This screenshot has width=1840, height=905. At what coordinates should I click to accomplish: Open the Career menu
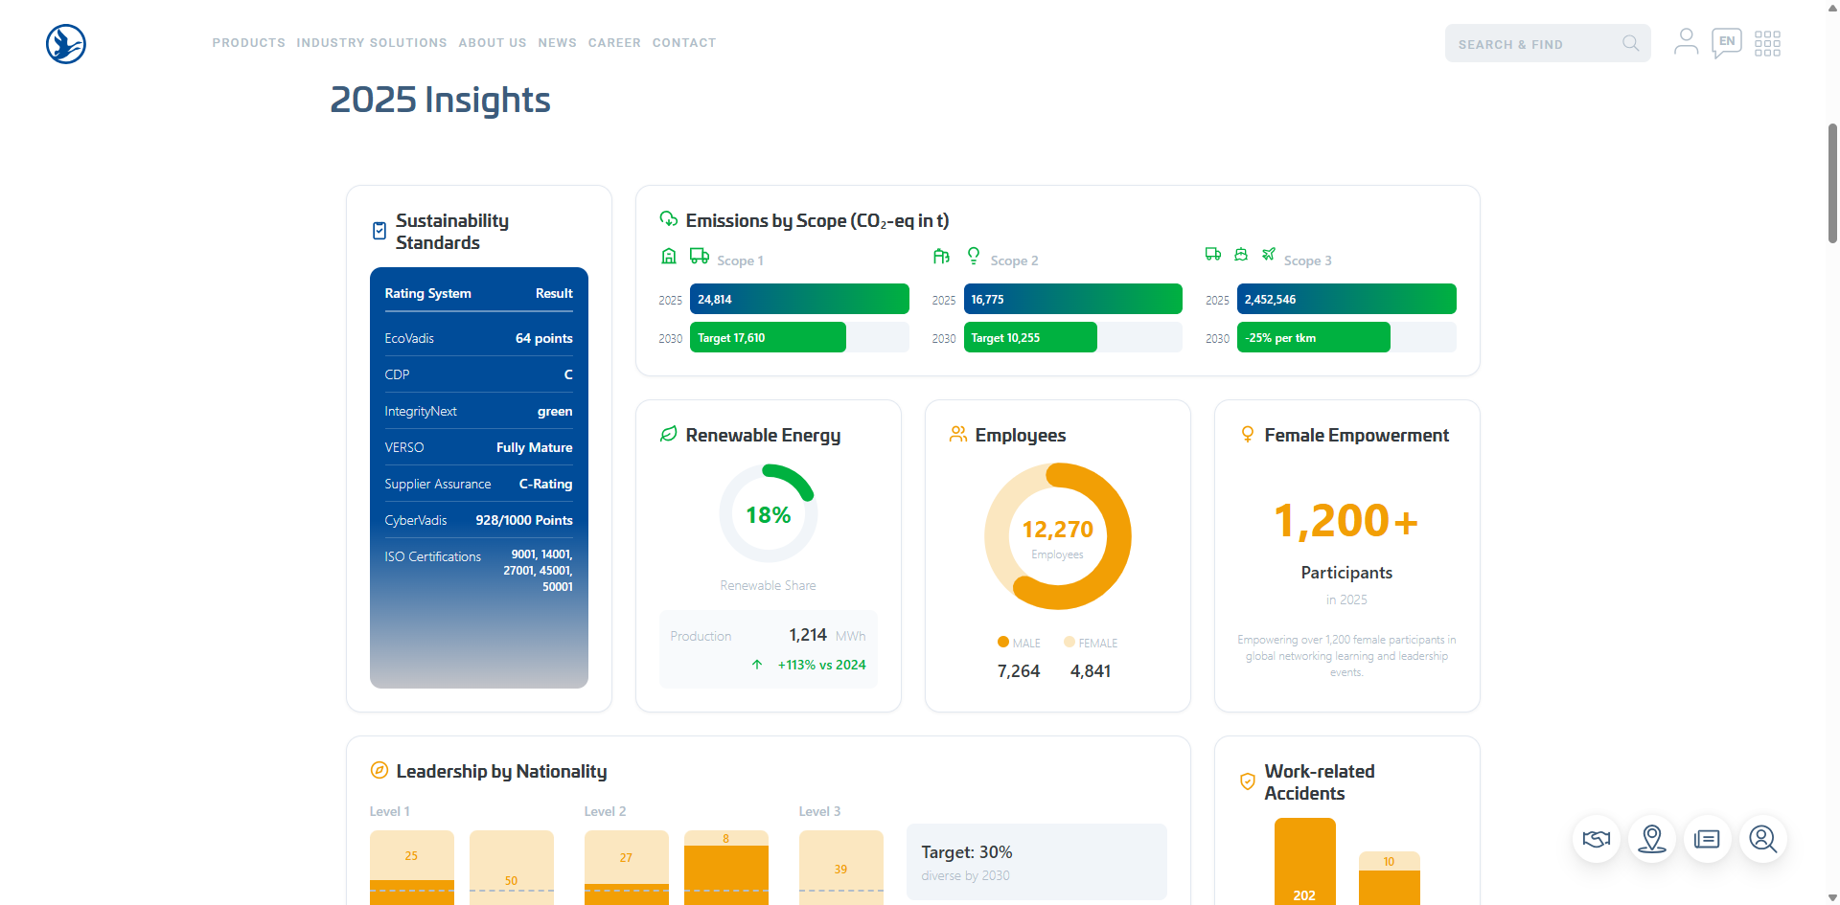coord(614,43)
